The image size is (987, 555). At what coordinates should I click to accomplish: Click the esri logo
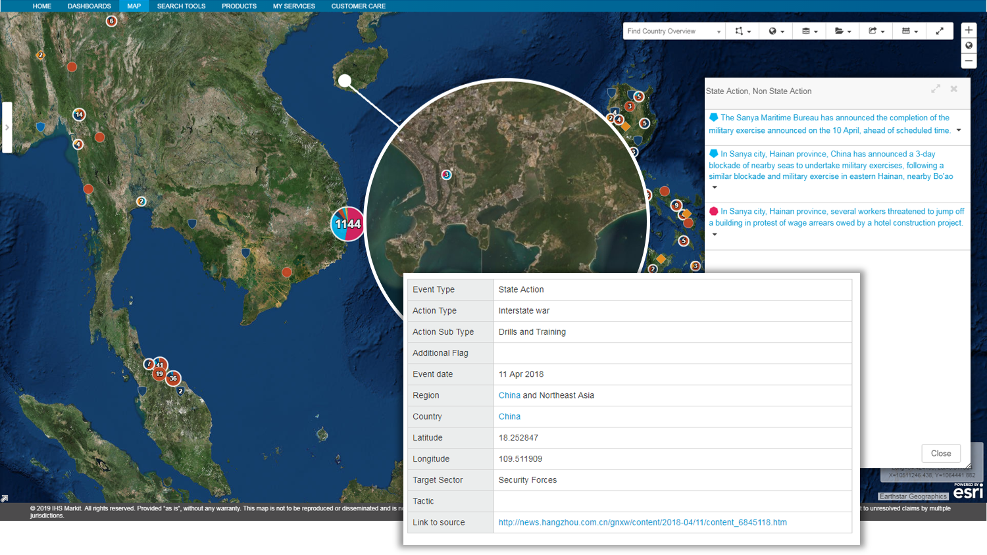click(968, 491)
